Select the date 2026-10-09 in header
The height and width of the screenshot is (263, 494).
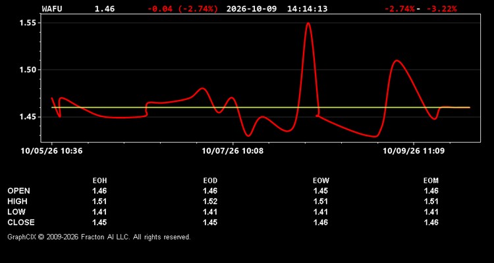252,9
